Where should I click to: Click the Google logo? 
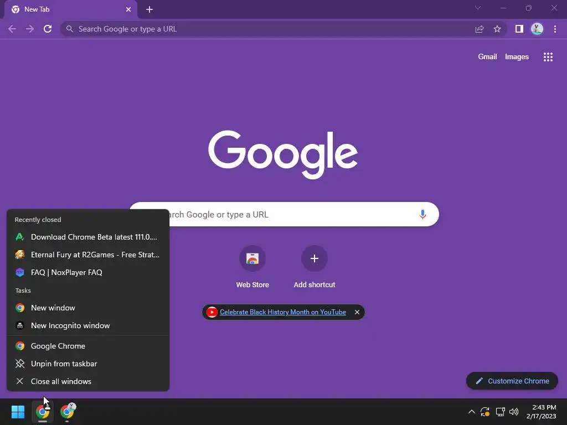[283, 154]
